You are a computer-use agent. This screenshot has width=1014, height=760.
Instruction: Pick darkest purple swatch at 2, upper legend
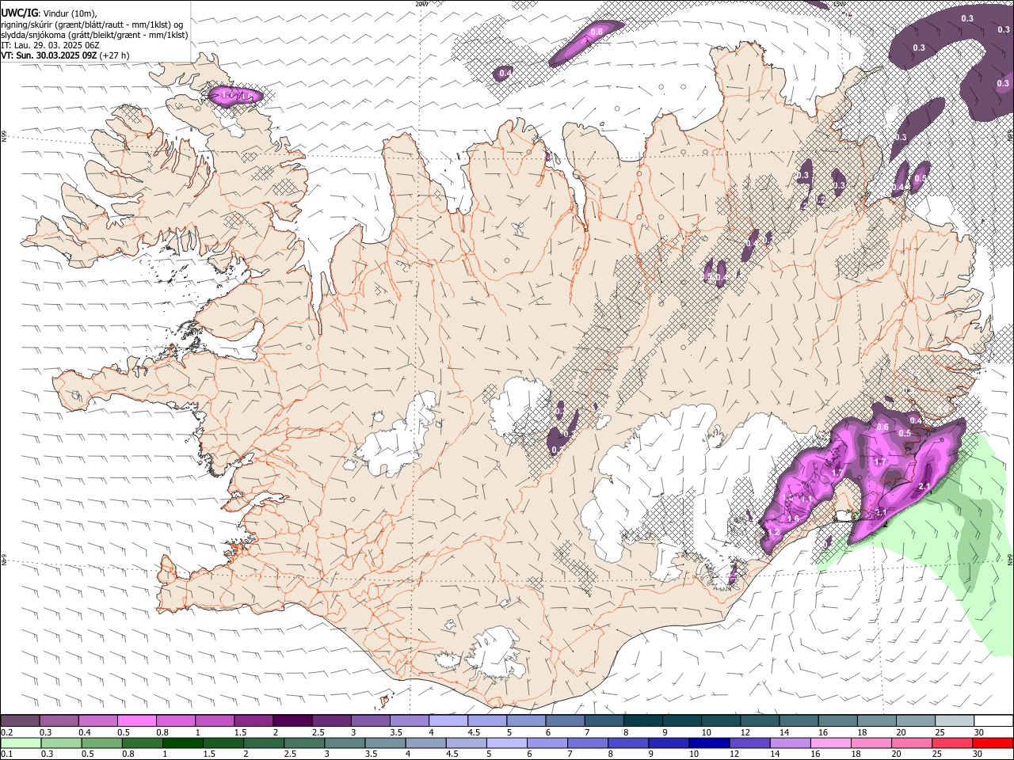(x=292, y=720)
